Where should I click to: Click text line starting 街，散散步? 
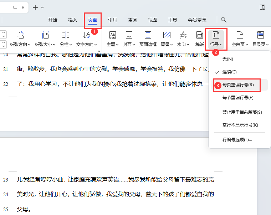(113, 69)
